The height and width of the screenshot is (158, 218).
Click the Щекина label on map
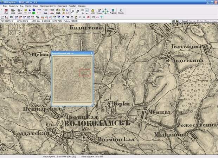41,54
